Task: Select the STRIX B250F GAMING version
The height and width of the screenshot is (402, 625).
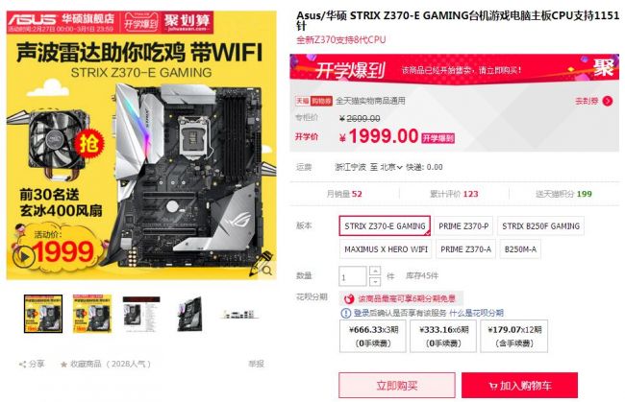Action: [x=540, y=226]
